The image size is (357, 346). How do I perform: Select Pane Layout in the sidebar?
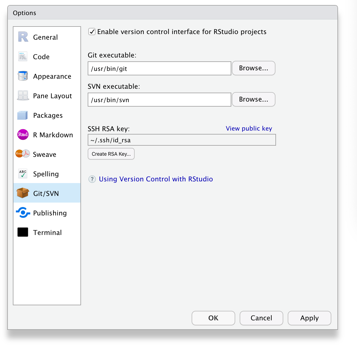(x=47, y=95)
